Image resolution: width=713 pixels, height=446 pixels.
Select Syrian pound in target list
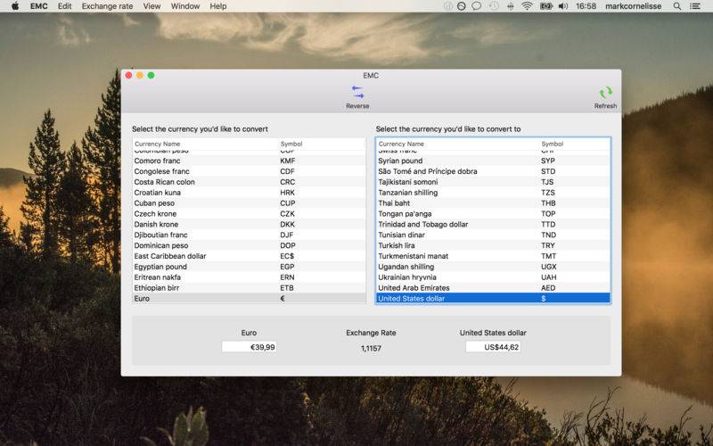(x=493, y=161)
